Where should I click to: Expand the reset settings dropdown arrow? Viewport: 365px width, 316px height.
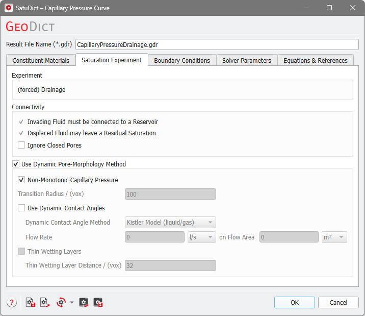tap(72, 302)
